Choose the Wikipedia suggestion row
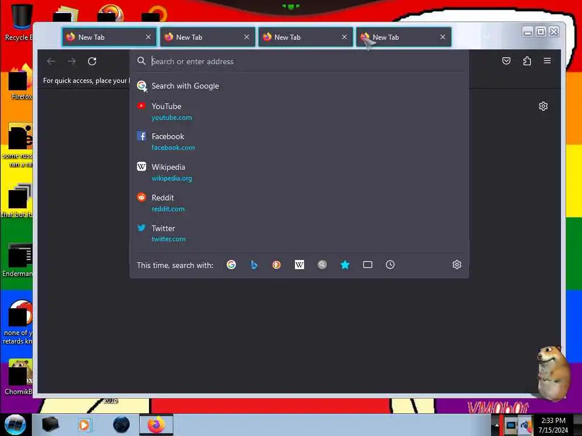 (299, 173)
